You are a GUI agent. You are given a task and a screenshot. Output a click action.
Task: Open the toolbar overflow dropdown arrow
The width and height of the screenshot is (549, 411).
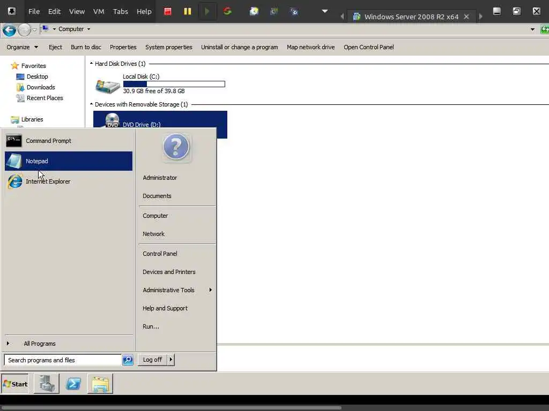point(324,11)
